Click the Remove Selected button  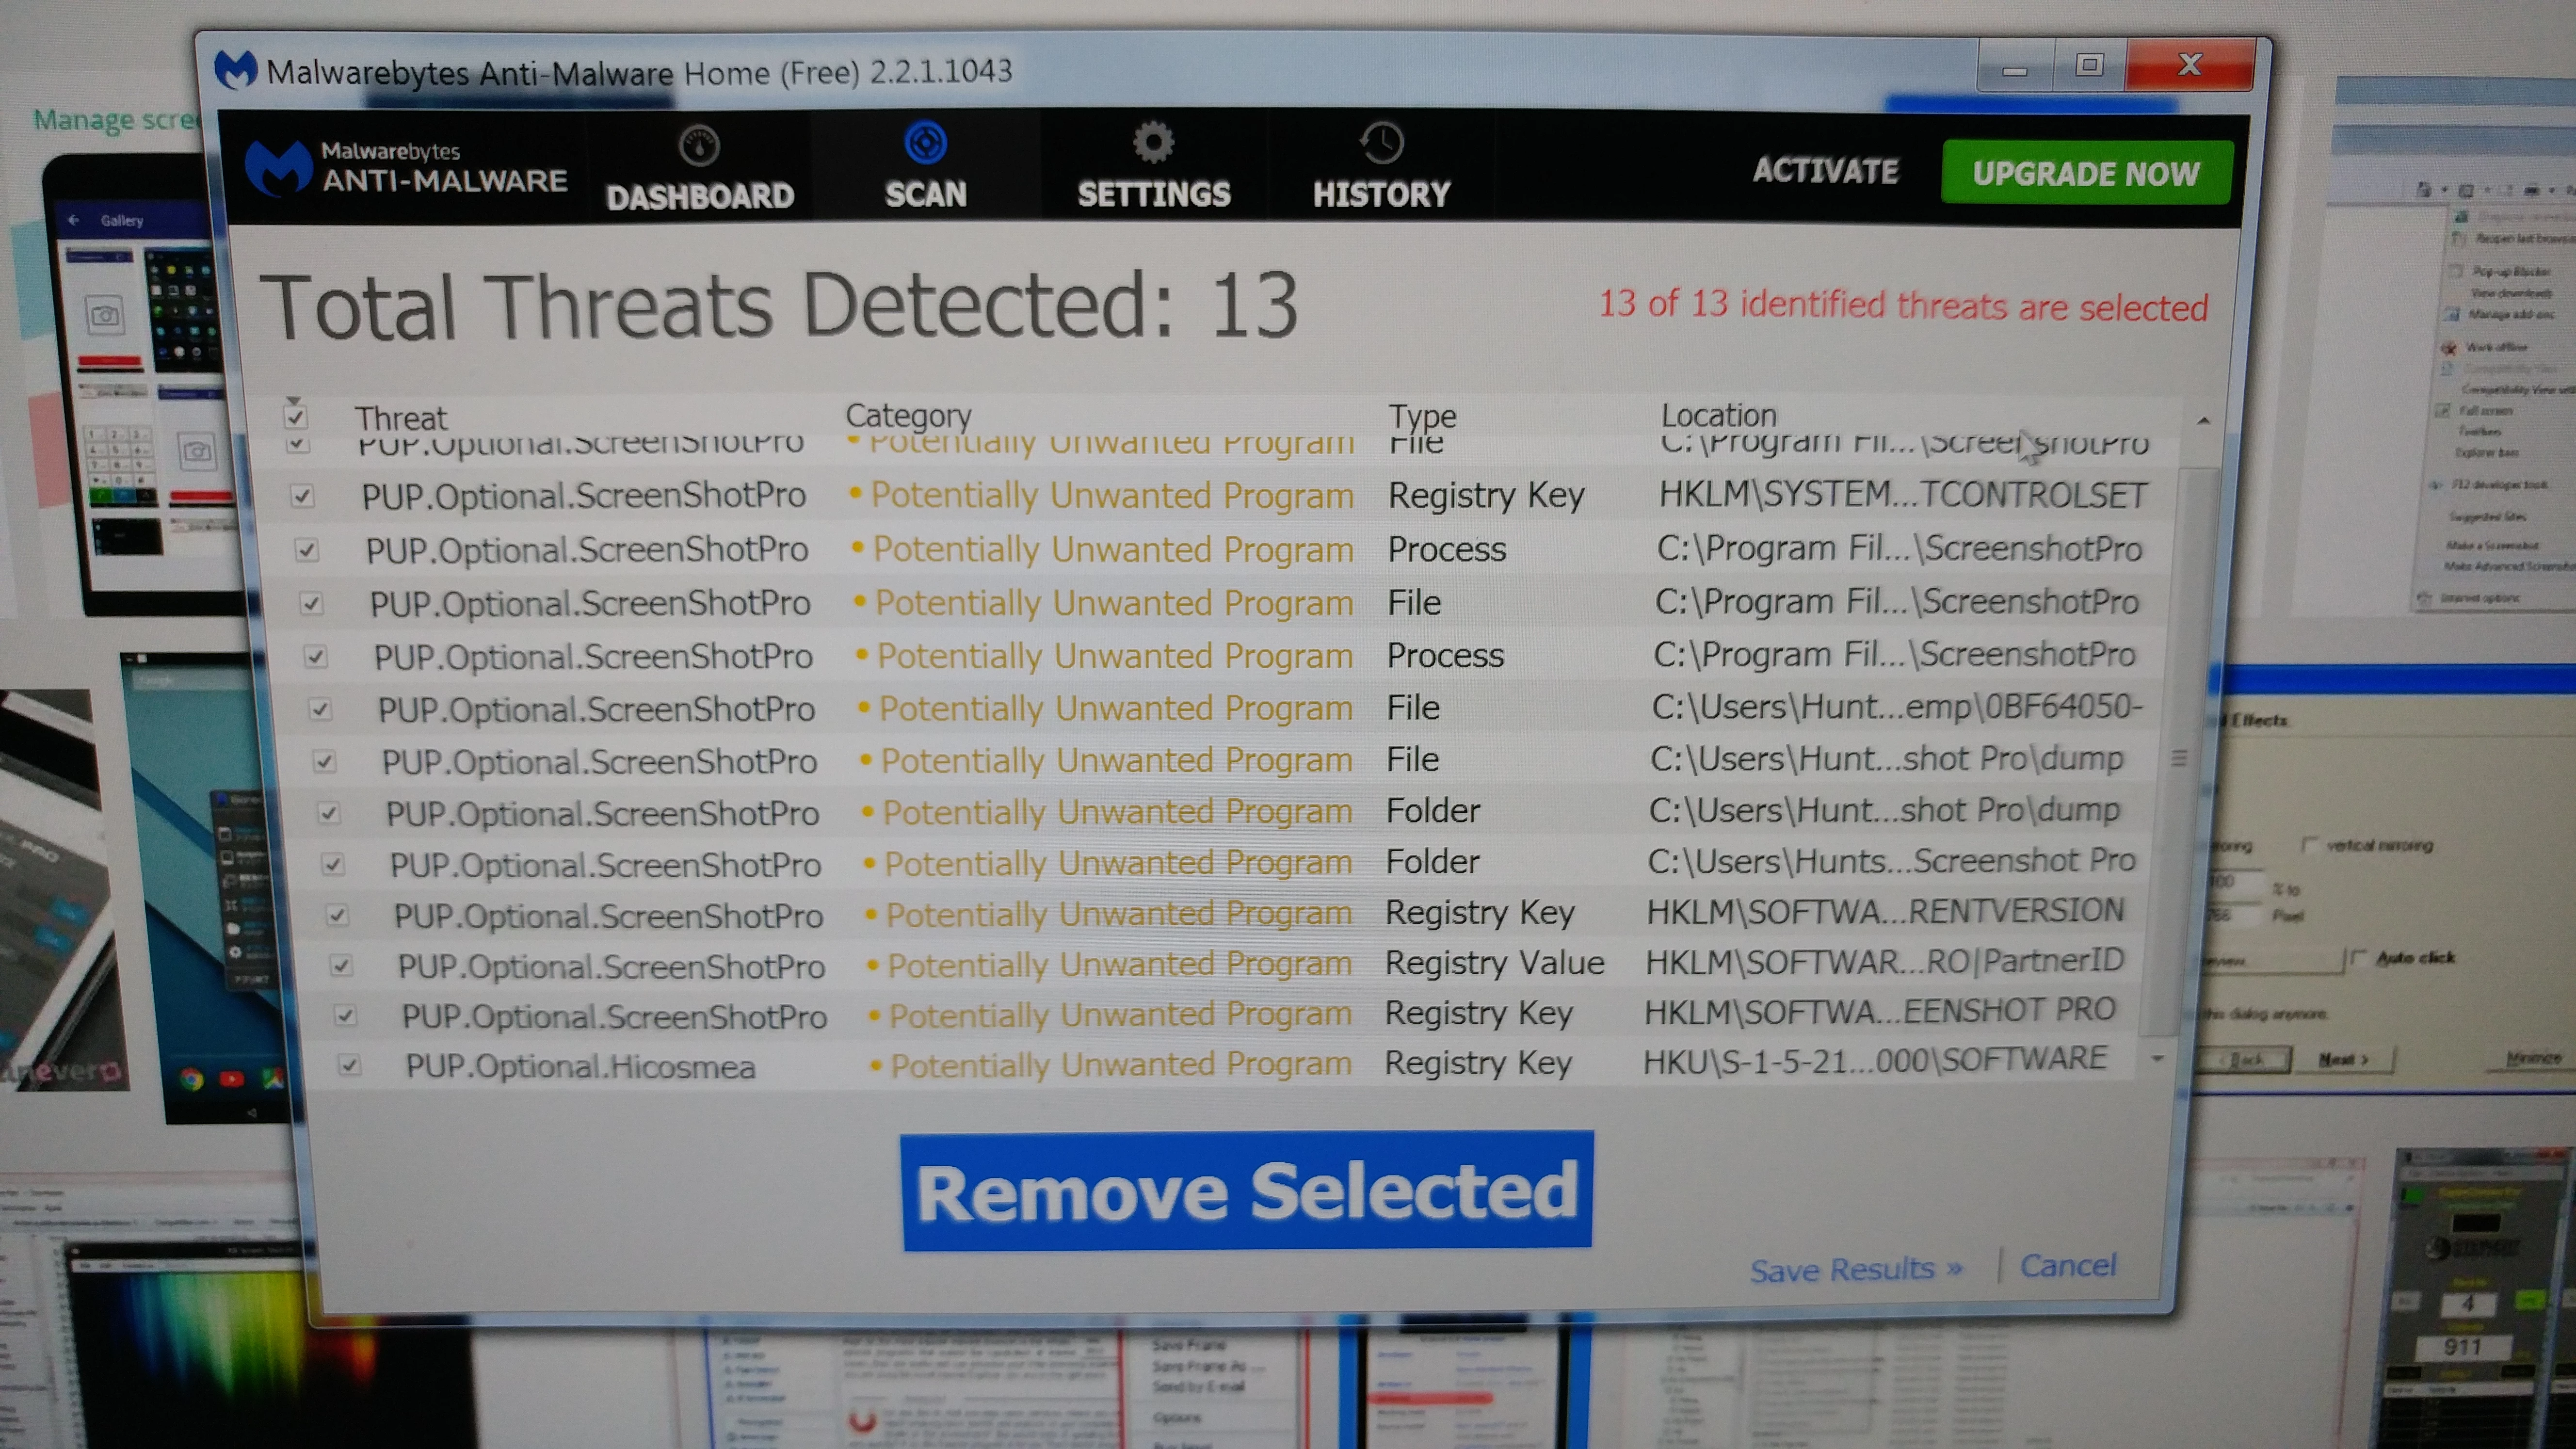pos(1247,1191)
